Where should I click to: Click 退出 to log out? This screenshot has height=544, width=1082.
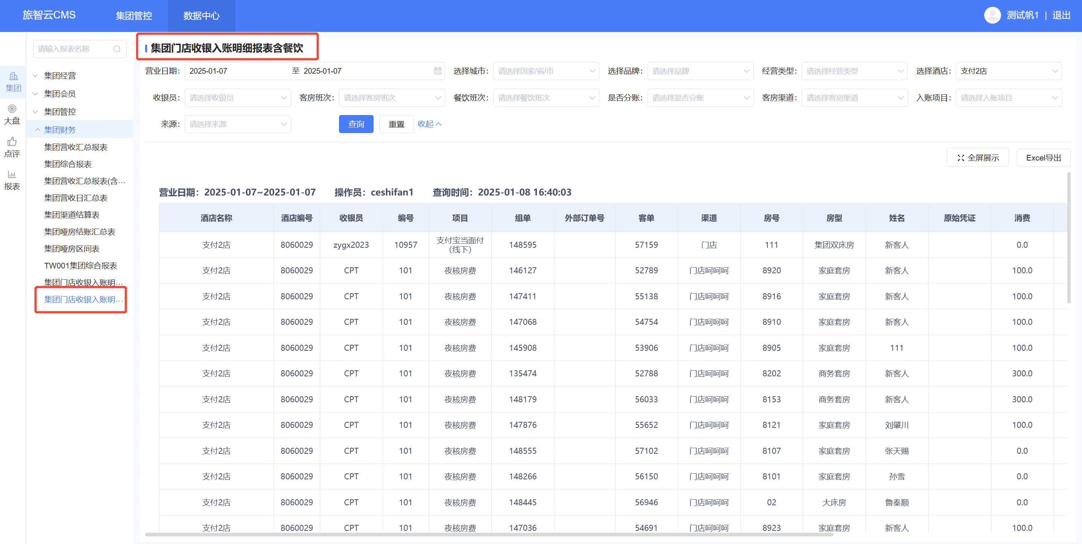click(1061, 15)
